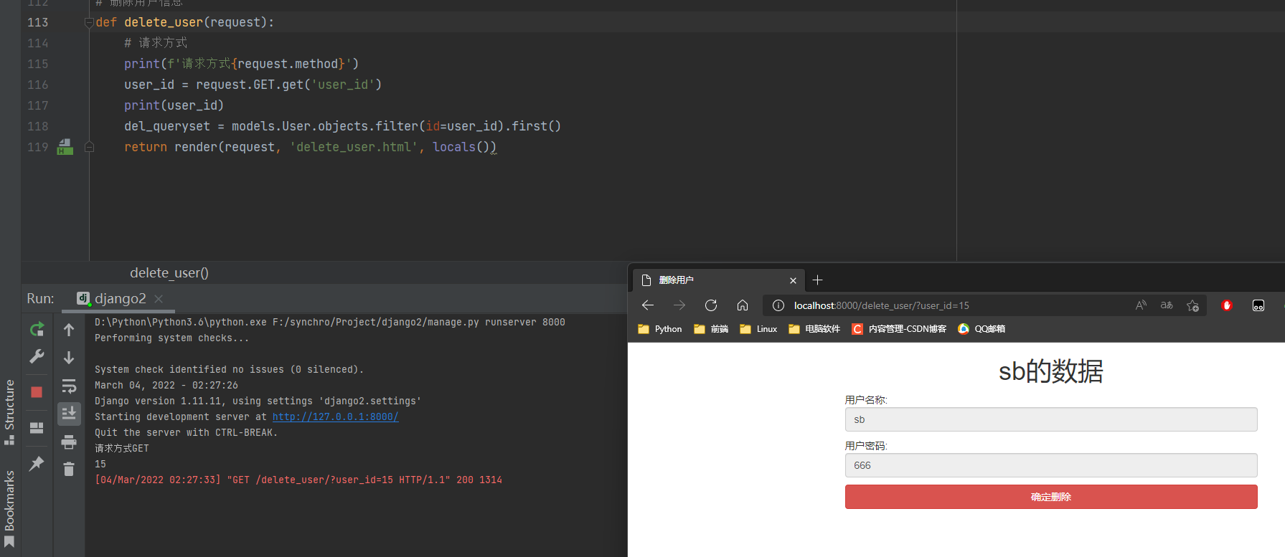The image size is (1285, 557).
Task: Open the Linux bookmarks folder
Action: [x=758, y=329]
